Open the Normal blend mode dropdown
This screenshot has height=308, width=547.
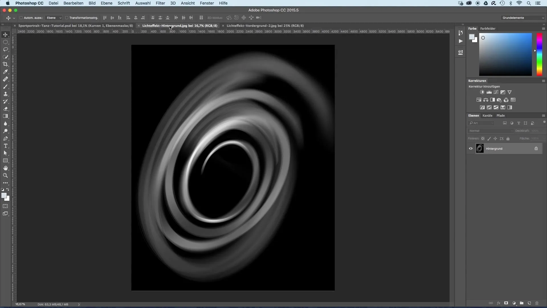(x=490, y=131)
